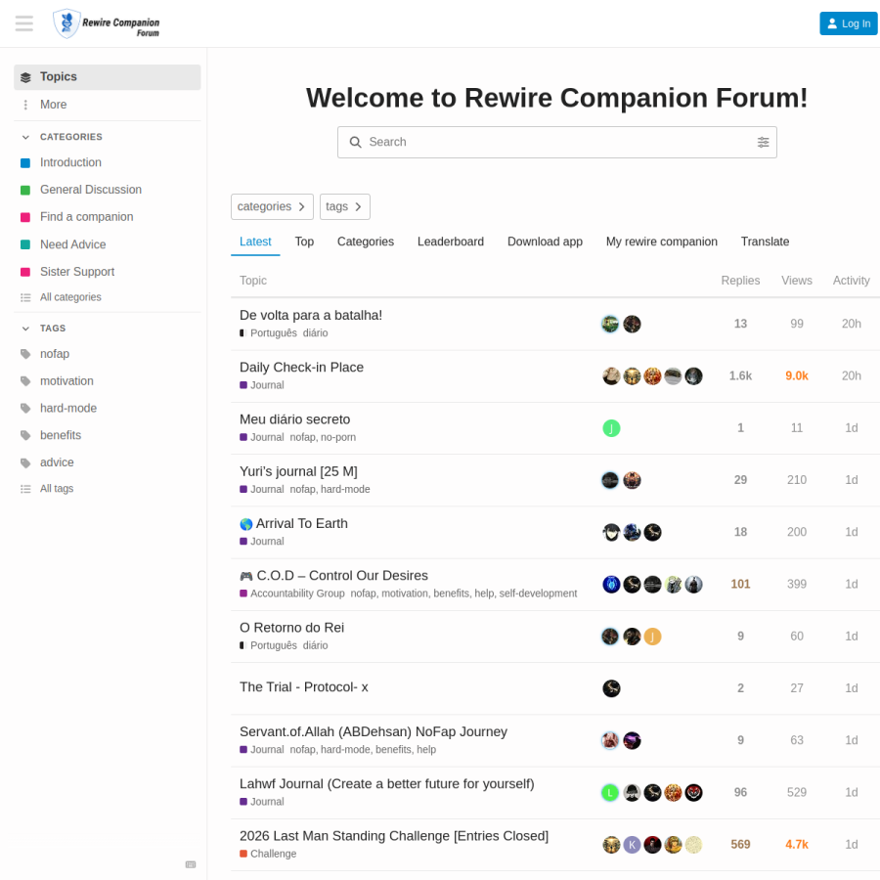
Task: Click the search magnifier icon
Action: [355, 142]
